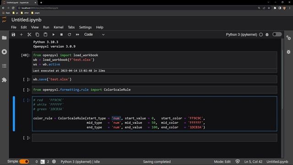The width and height of the screenshot is (293, 165).
Task: Click the Saving completed status message
Action: click(x=157, y=162)
